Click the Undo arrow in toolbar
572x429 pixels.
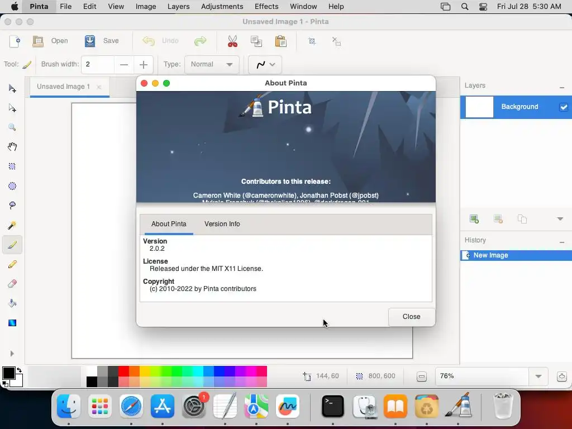coord(149,41)
